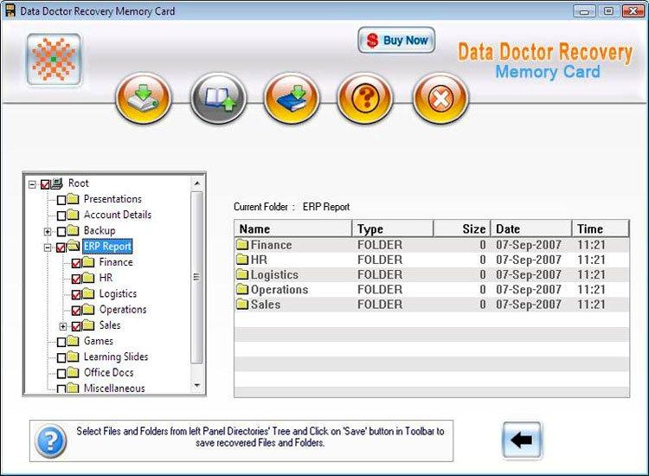Click the Logistics folder icon in file list
Image resolution: width=649 pixels, height=476 pixels.
coord(242,274)
